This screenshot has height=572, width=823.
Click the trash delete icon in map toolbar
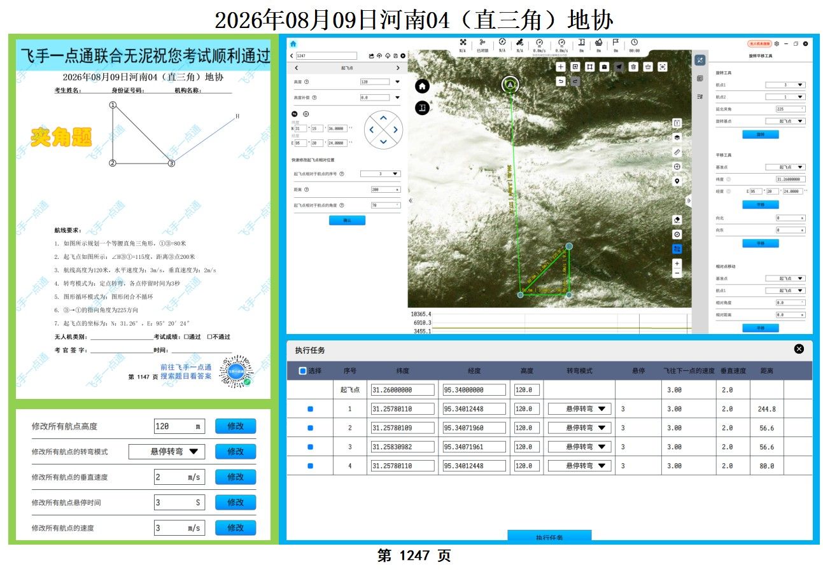[633, 67]
